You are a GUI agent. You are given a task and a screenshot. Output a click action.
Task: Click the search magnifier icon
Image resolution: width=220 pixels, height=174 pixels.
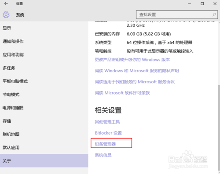tap(214, 14)
